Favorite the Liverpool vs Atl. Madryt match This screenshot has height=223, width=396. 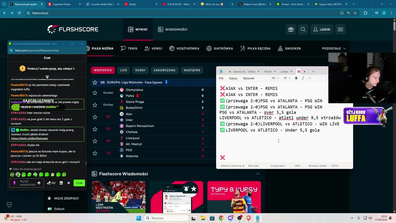coord(95,141)
